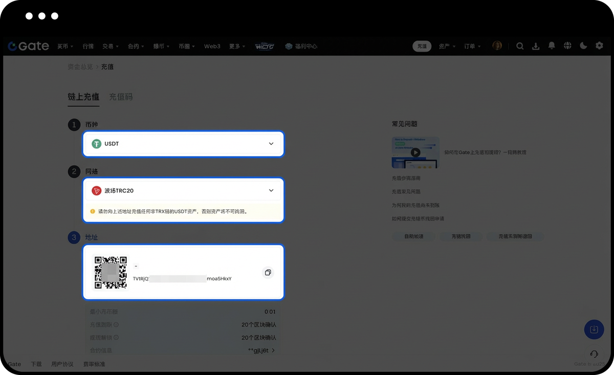This screenshot has height=375, width=614.
Task: Open the 如何提交充错币找回申请 link
Action: (x=418, y=218)
